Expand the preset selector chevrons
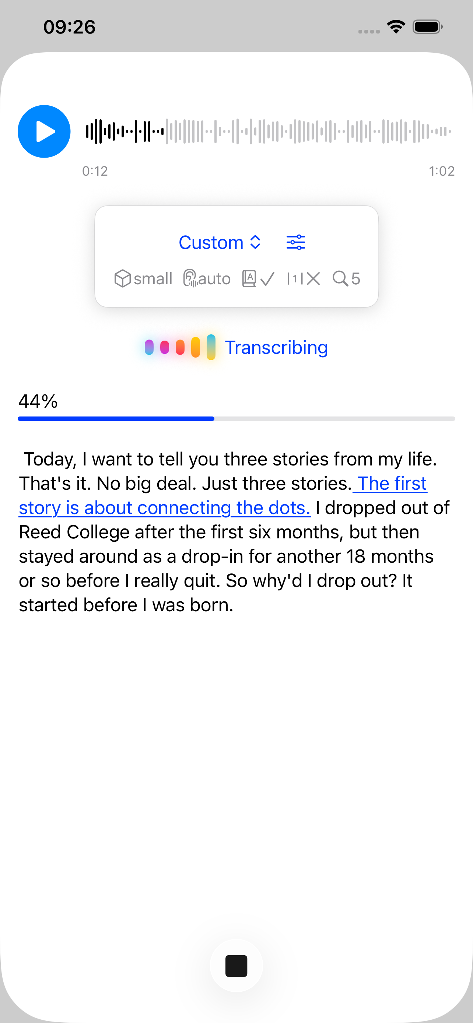Screen dimensions: 473x1023 click(x=255, y=242)
